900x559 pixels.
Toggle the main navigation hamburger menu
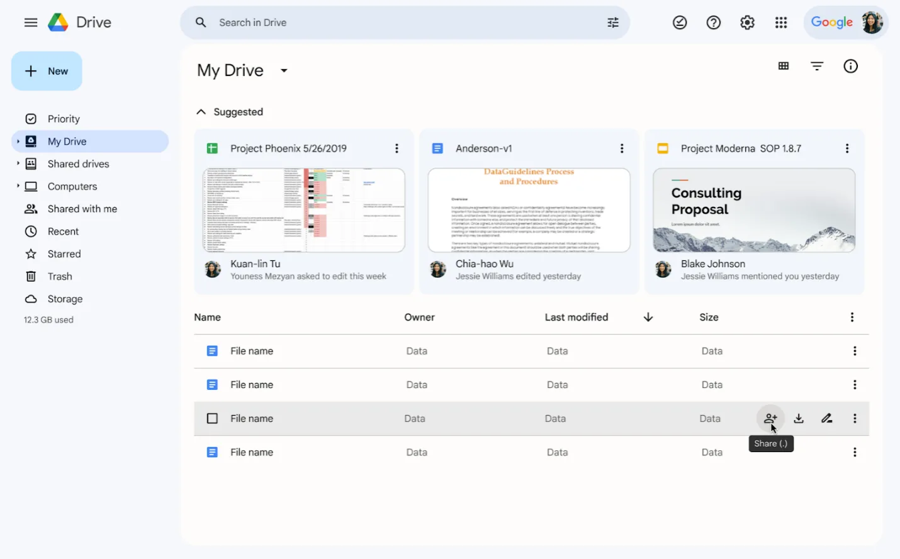(30, 22)
